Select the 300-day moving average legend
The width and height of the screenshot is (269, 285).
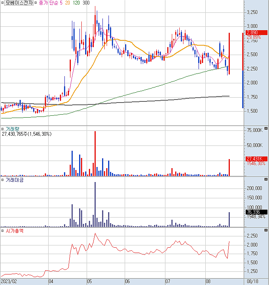(x=86, y=3)
